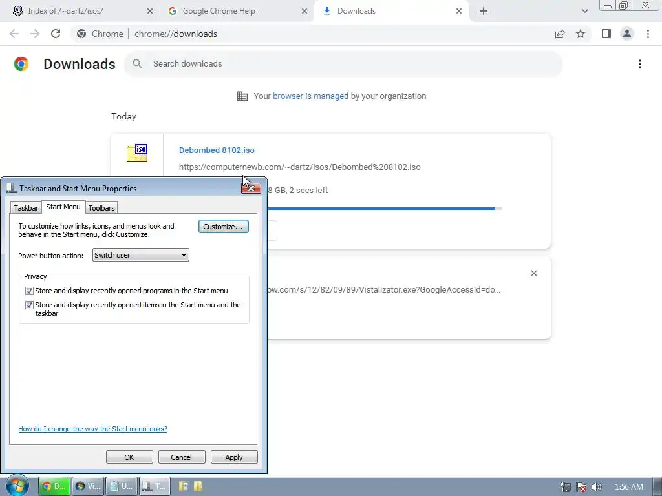
Task: Click the 'Today' date heading
Action: pos(123,116)
